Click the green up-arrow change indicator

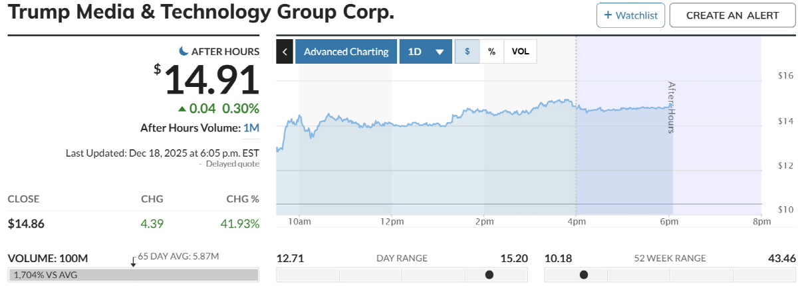click(182, 109)
